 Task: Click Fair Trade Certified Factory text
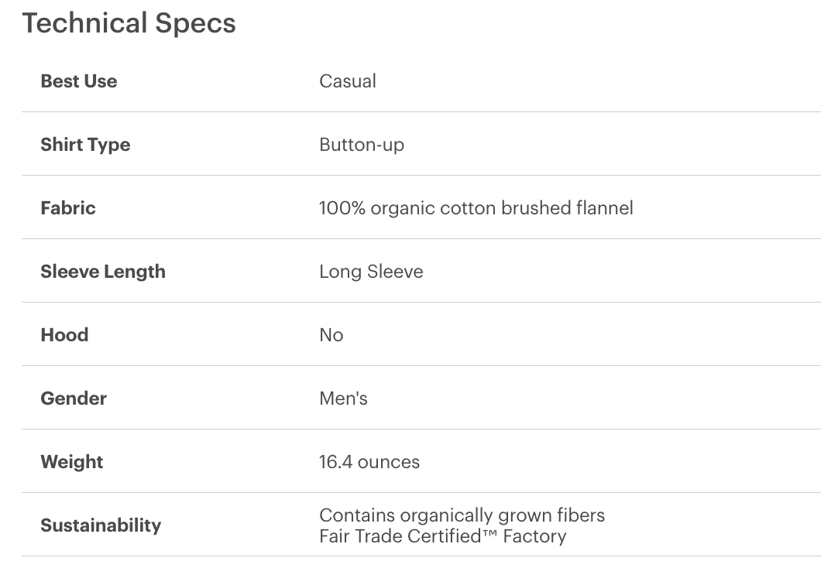[x=443, y=536]
